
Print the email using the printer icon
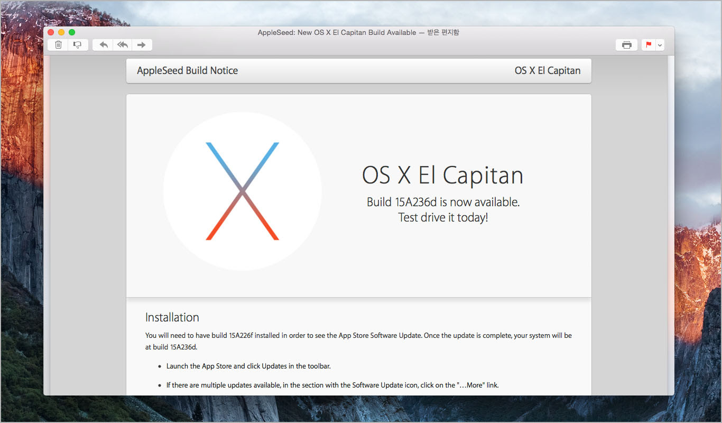626,45
